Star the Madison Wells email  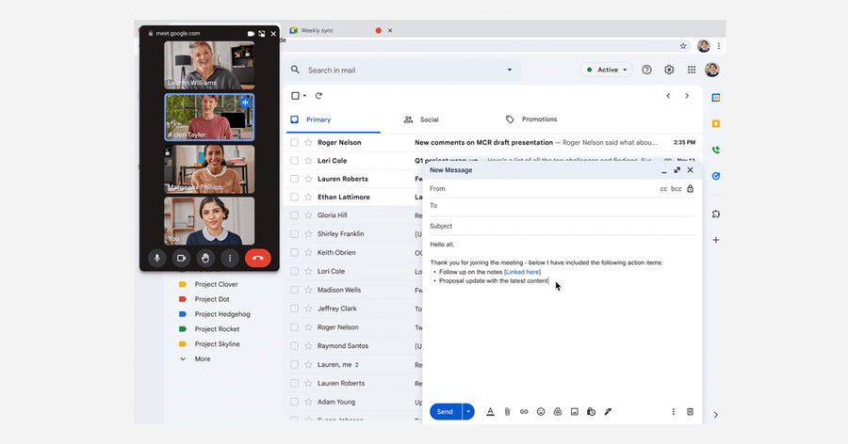coord(308,290)
